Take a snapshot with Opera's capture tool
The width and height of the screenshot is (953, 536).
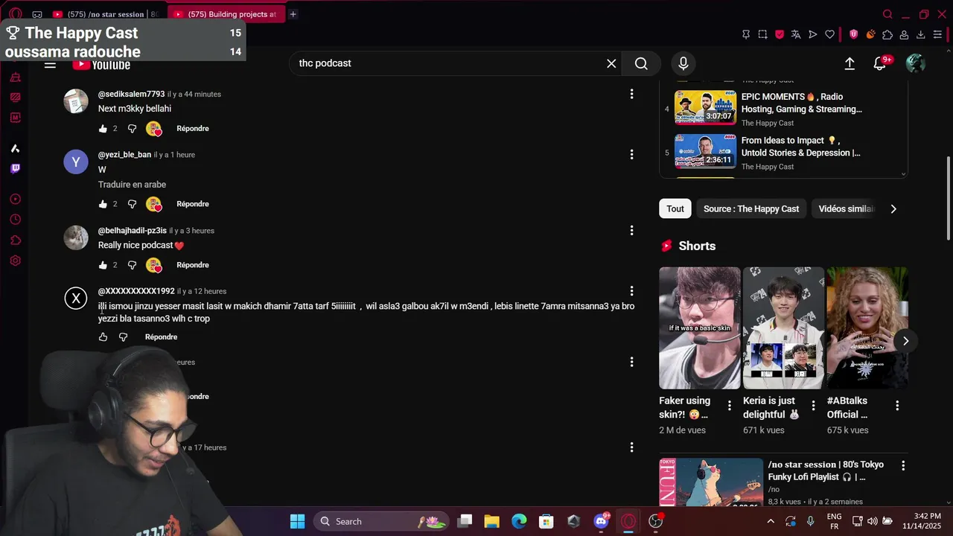(762, 35)
